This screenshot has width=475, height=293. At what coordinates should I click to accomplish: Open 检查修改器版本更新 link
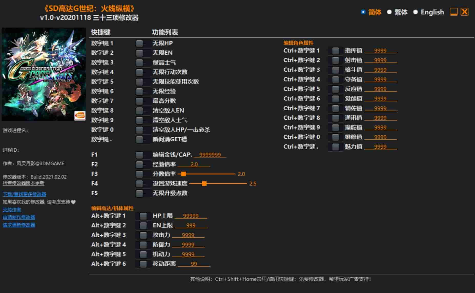(x=23, y=184)
